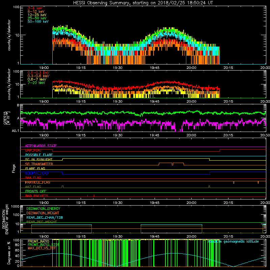Click the 20:15 tick under the GOES15 panel
The height and width of the screenshot is (270, 270).
[228, 135]
